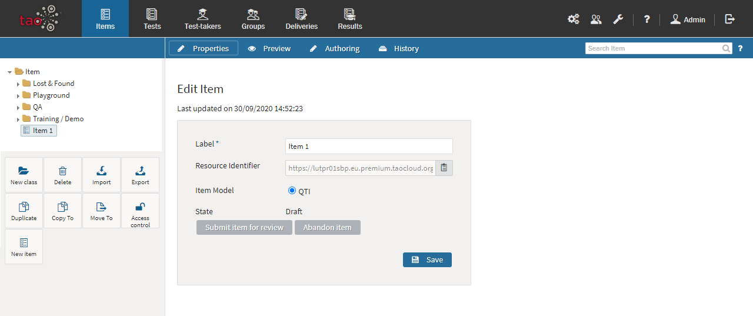Open the Test-takers menu
This screenshot has width=753, height=316.
point(202,19)
